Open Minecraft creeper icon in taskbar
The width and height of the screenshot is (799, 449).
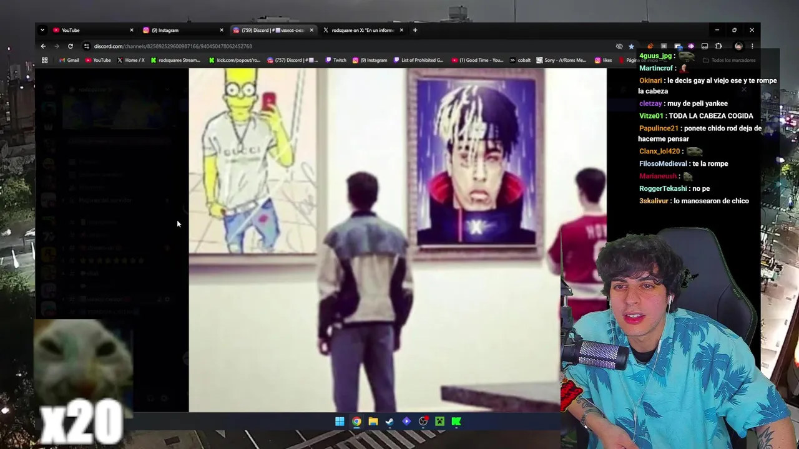[x=439, y=422]
